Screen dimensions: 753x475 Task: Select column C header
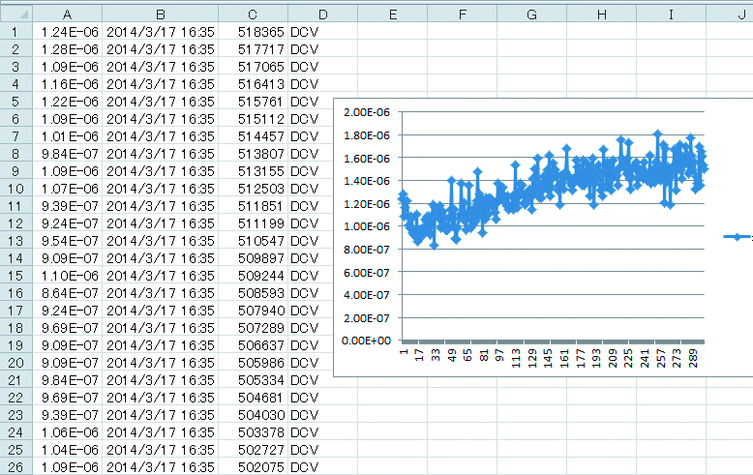[x=253, y=14]
